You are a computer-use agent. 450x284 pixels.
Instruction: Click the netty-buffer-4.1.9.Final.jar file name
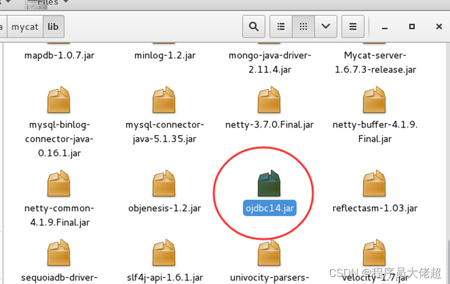375,132
